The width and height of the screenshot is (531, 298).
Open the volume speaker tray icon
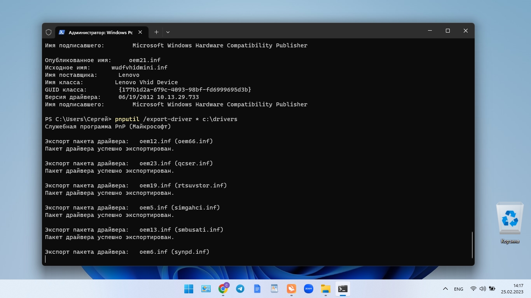(483, 289)
